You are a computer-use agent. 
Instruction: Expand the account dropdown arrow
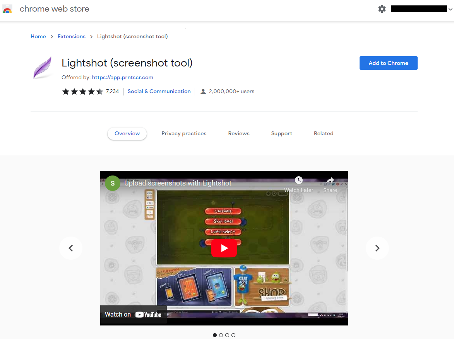[450, 9]
